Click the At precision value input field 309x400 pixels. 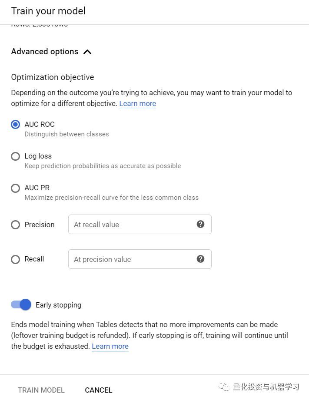[140, 259]
